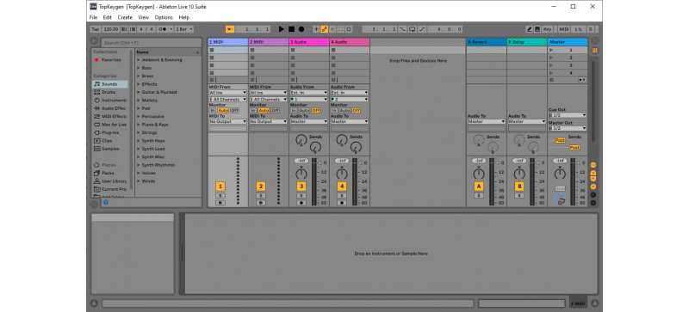Open the Help menu

184,17
